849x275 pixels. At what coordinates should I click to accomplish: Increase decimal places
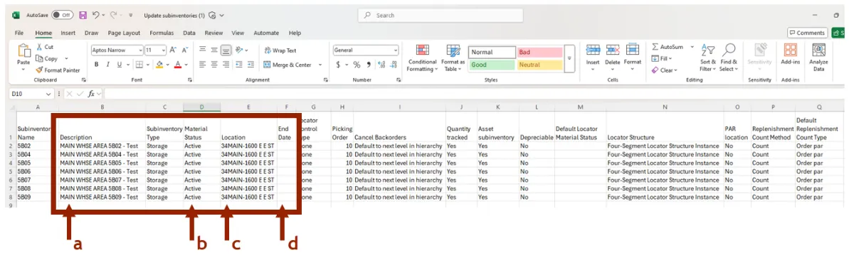381,65
